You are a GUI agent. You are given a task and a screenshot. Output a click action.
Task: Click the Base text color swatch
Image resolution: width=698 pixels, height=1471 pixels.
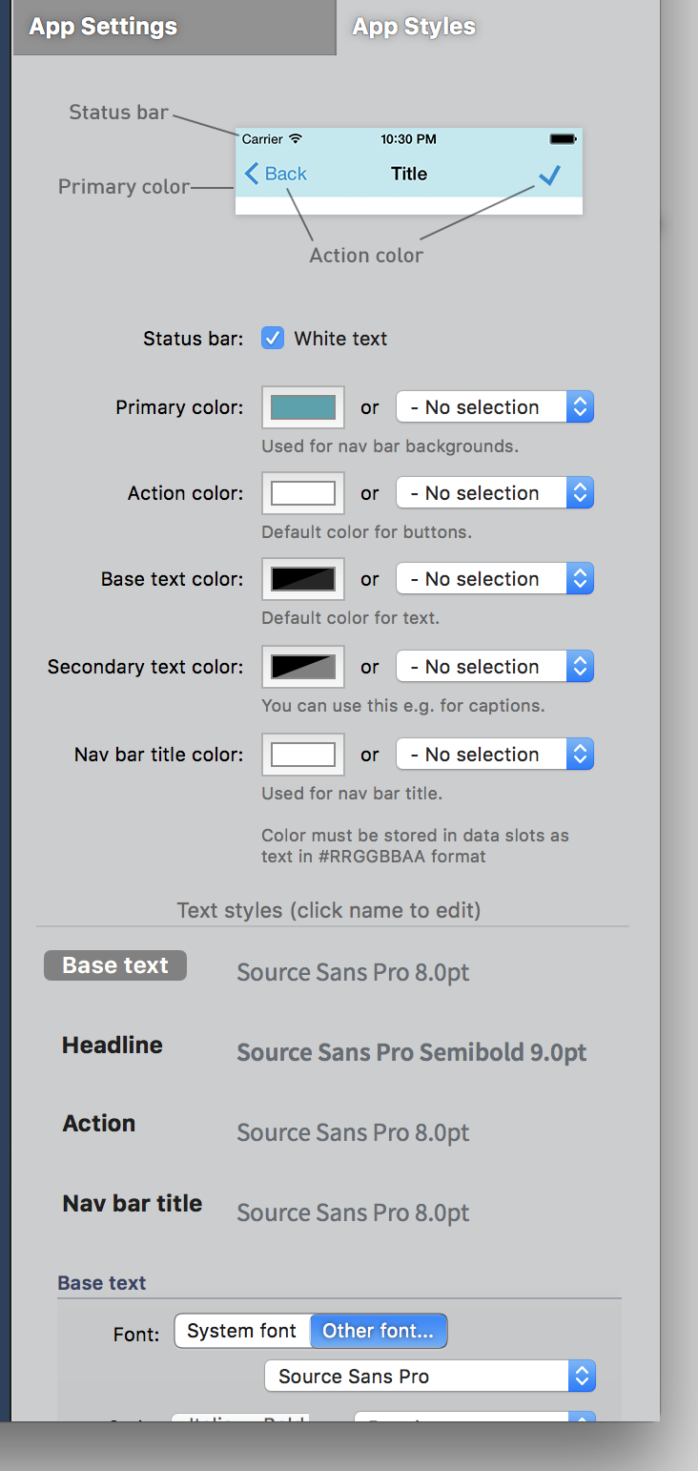coord(303,579)
